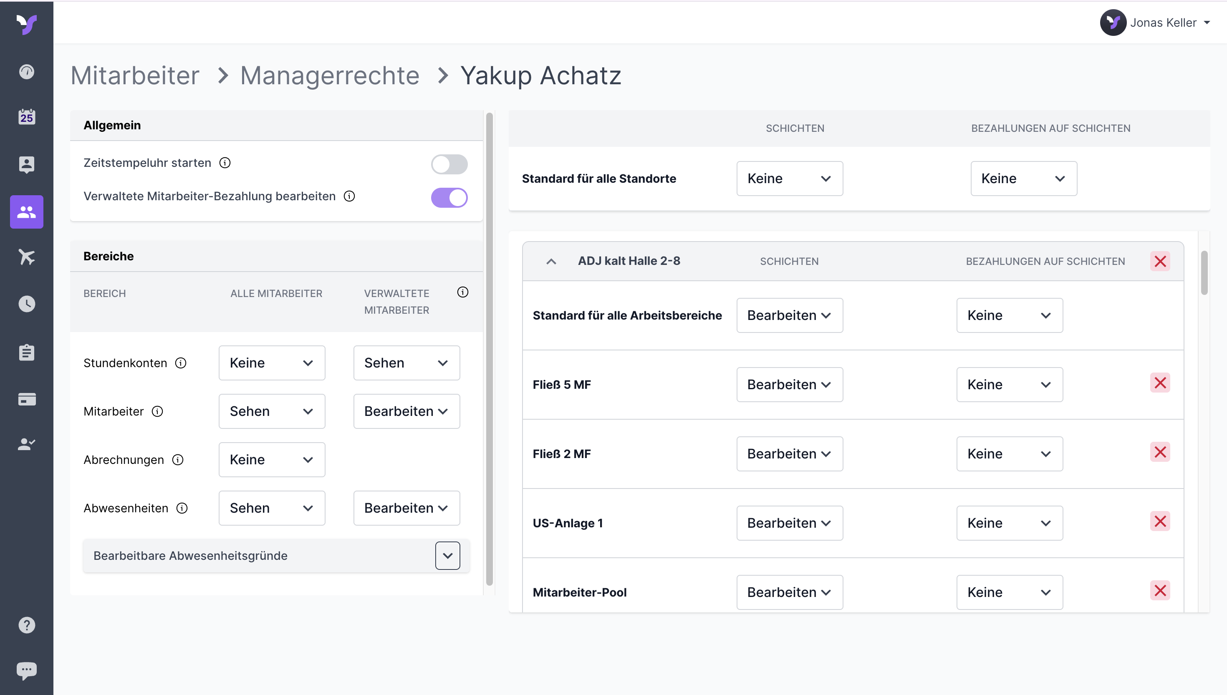Image resolution: width=1227 pixels, height=695 pixels.
Task: Show info icon next to Abrechnungen
Action: click(178, 460)
